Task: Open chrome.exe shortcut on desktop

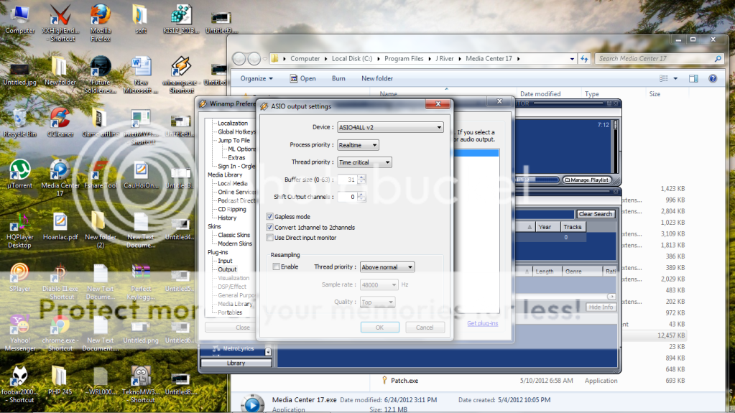Action: tap(60, 333)
